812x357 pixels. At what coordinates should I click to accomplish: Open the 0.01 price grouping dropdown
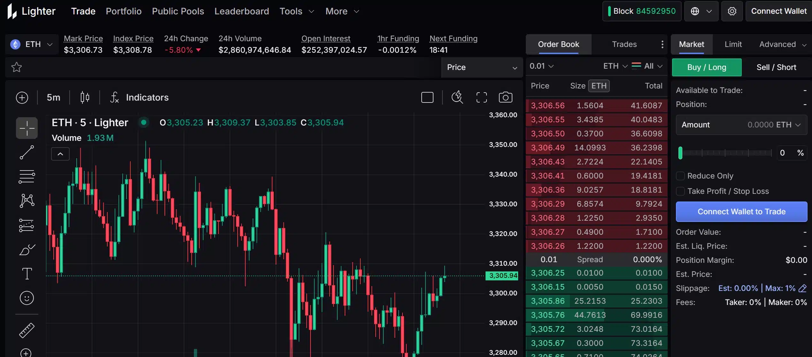(541, 66)
